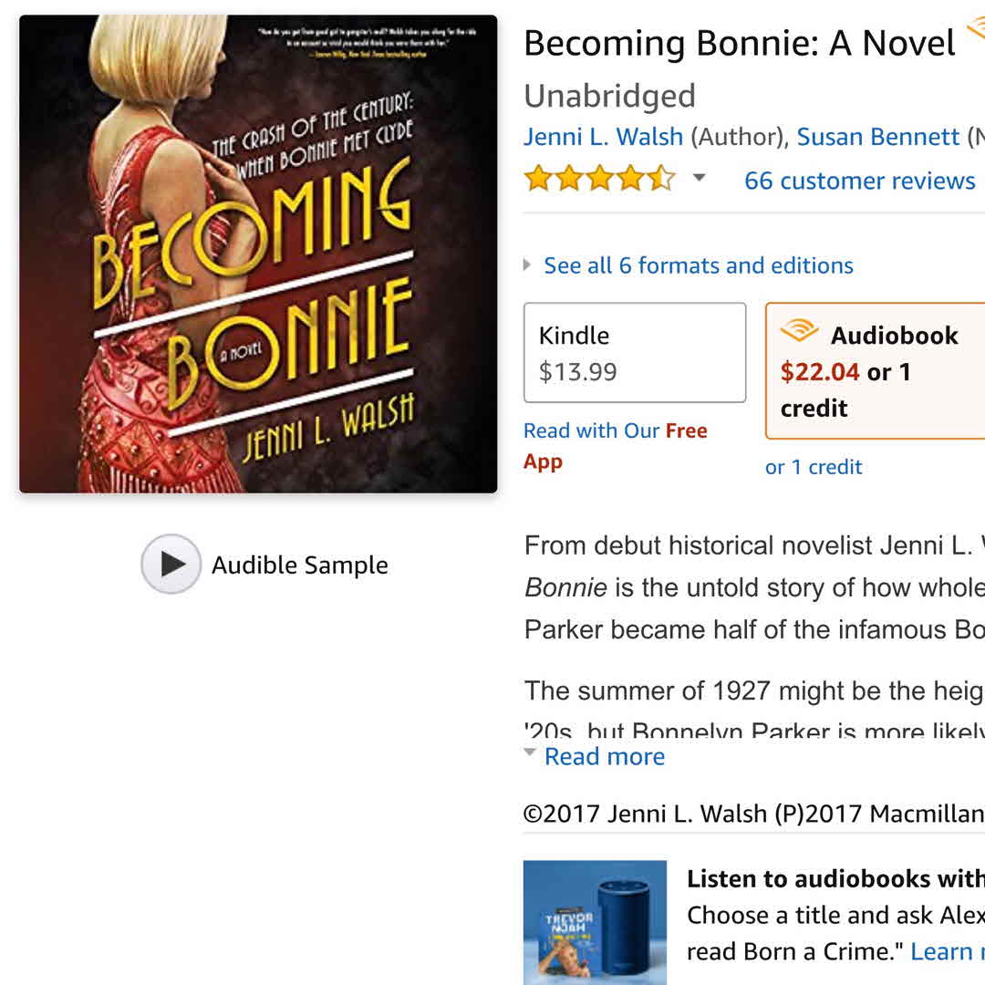Open Read with Our Free App link
The height and width of the screenshot is (985, 985).
coord(615,445)
